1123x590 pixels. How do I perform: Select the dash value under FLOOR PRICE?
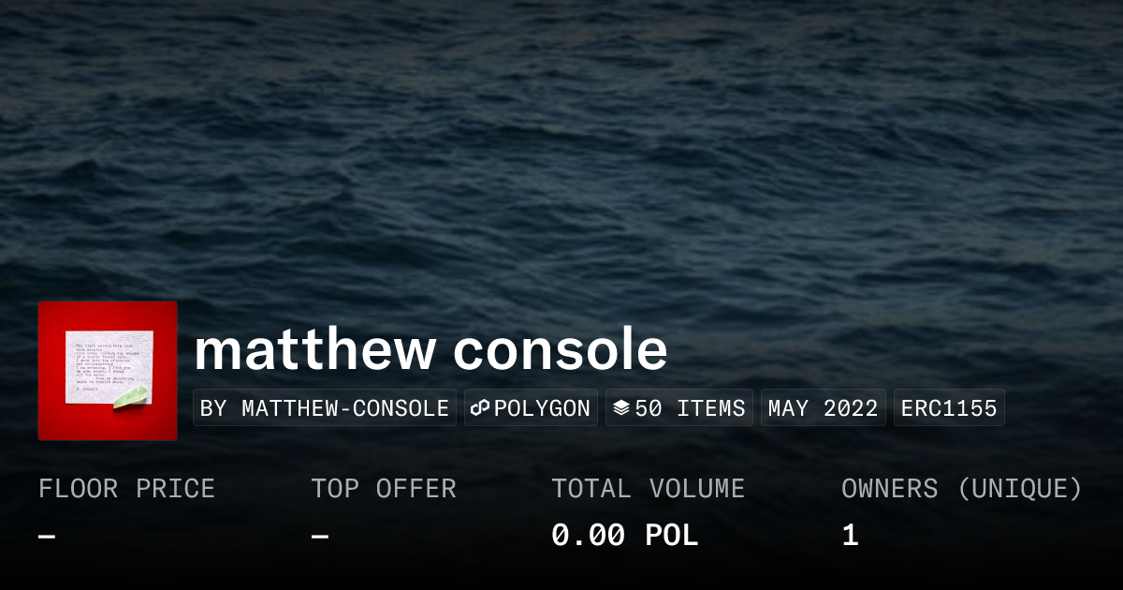click(47, 537)
